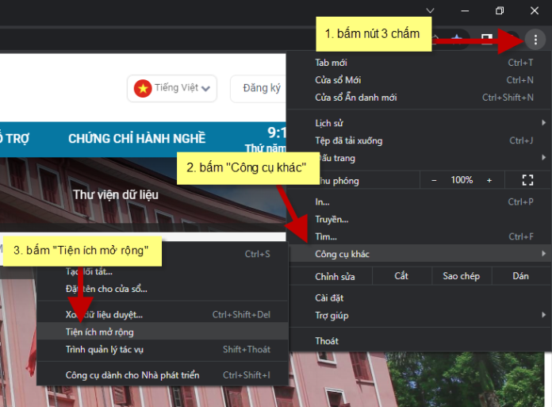
Task: Click the Sao chép edit button
Action: pyautogui.click(x=462, y=276)
